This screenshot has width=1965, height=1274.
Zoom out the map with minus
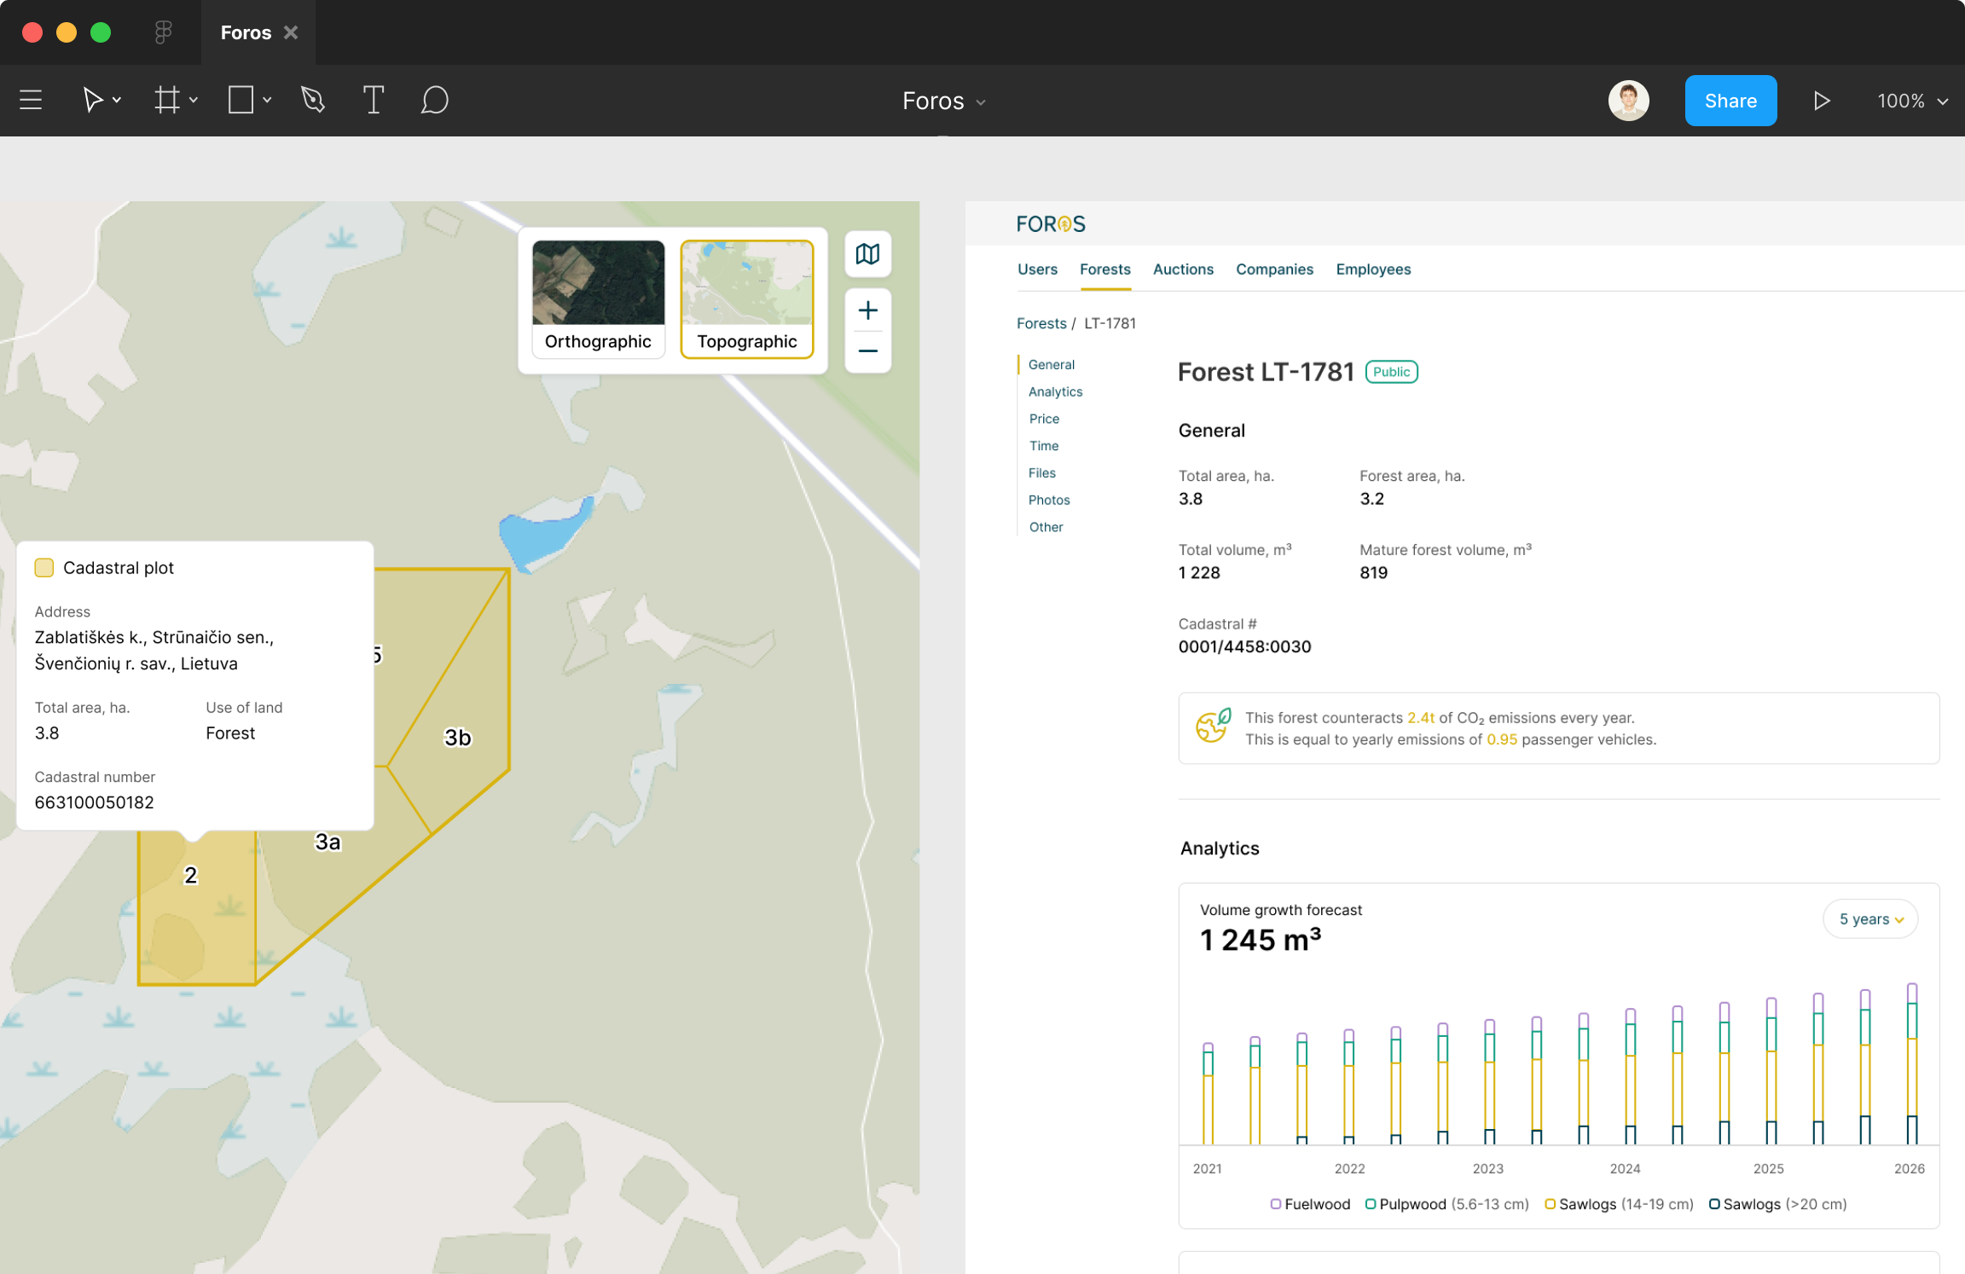867,350
